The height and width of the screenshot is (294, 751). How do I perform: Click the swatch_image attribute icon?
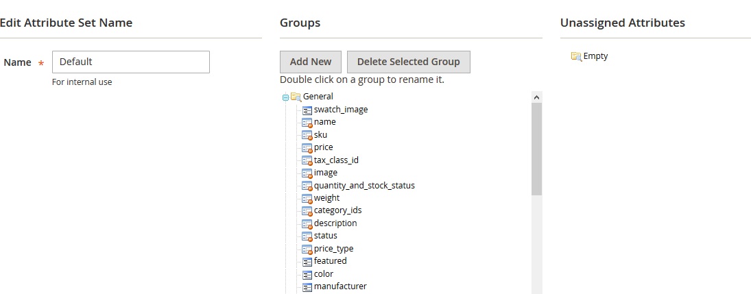[307, 110]
